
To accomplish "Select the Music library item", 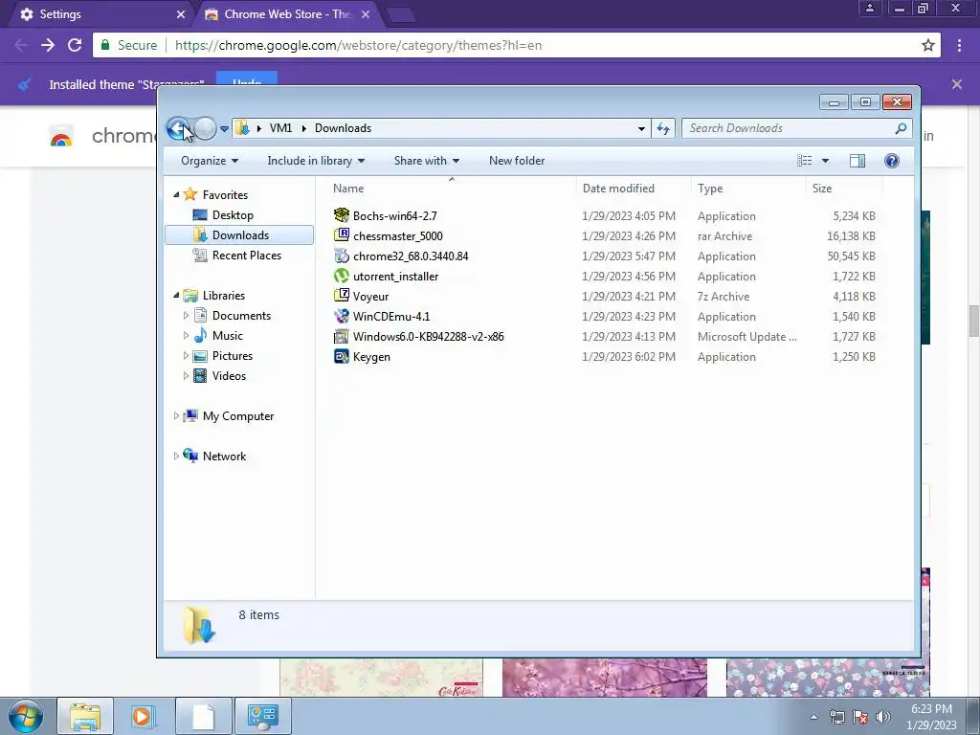I will (x=227, y=336).
